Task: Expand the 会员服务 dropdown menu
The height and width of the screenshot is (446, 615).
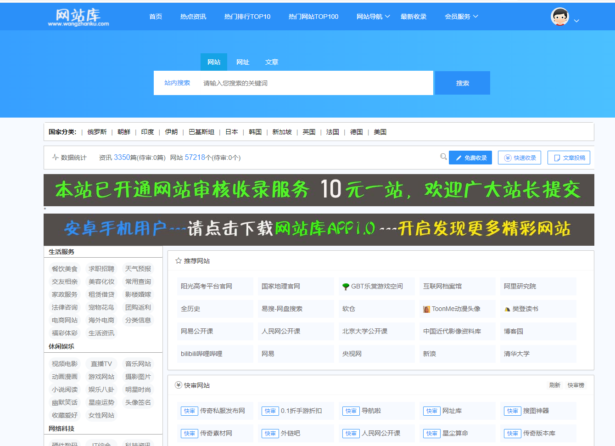Action: pos(461,17)
